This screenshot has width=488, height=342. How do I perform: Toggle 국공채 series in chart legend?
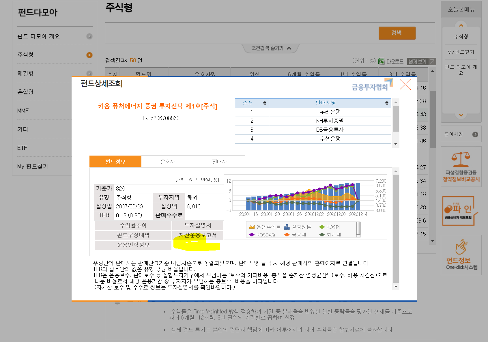(295, 235)
